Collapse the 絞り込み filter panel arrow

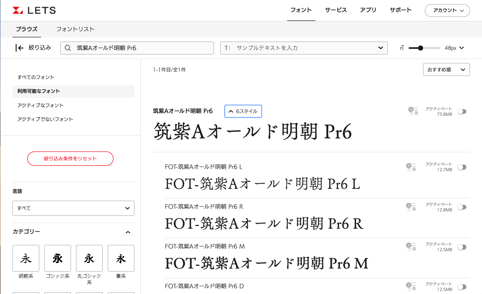coord(19,48)
